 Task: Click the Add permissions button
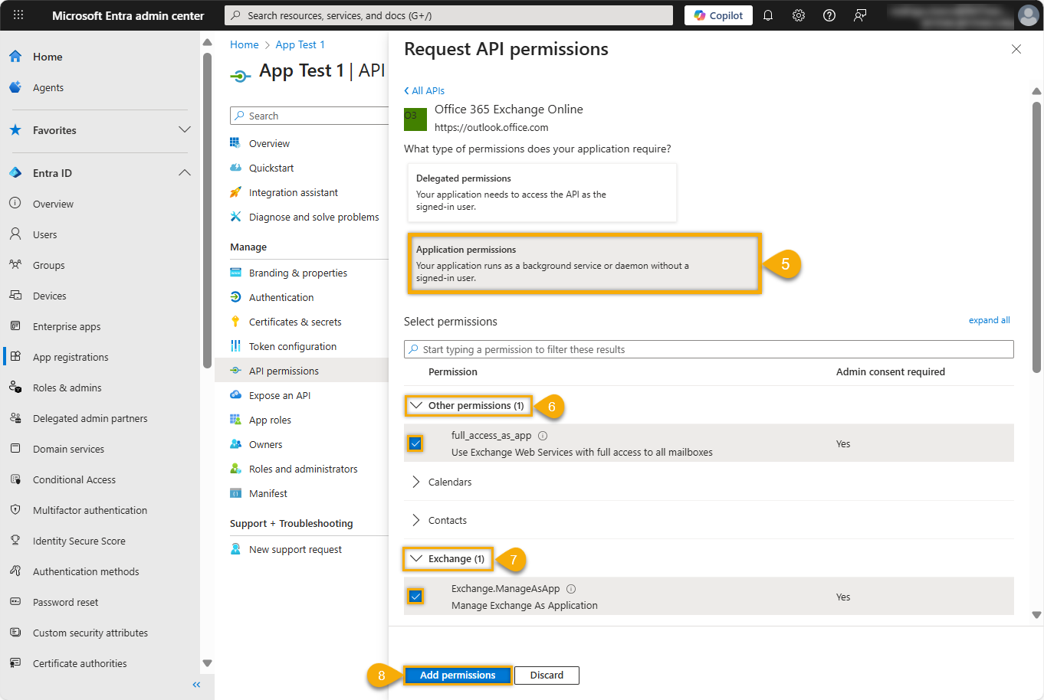[x=458, y=675]
